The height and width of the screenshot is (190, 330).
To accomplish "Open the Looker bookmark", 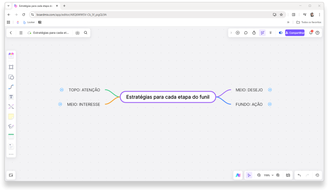I will tap(29, 22).
